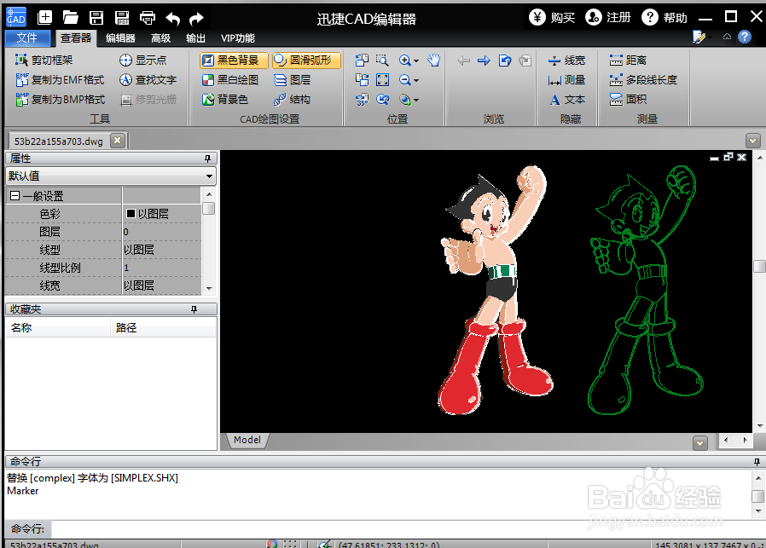Open the 结构 structure view
Viewport: 766px width, 548px height.
coord(292,99)
